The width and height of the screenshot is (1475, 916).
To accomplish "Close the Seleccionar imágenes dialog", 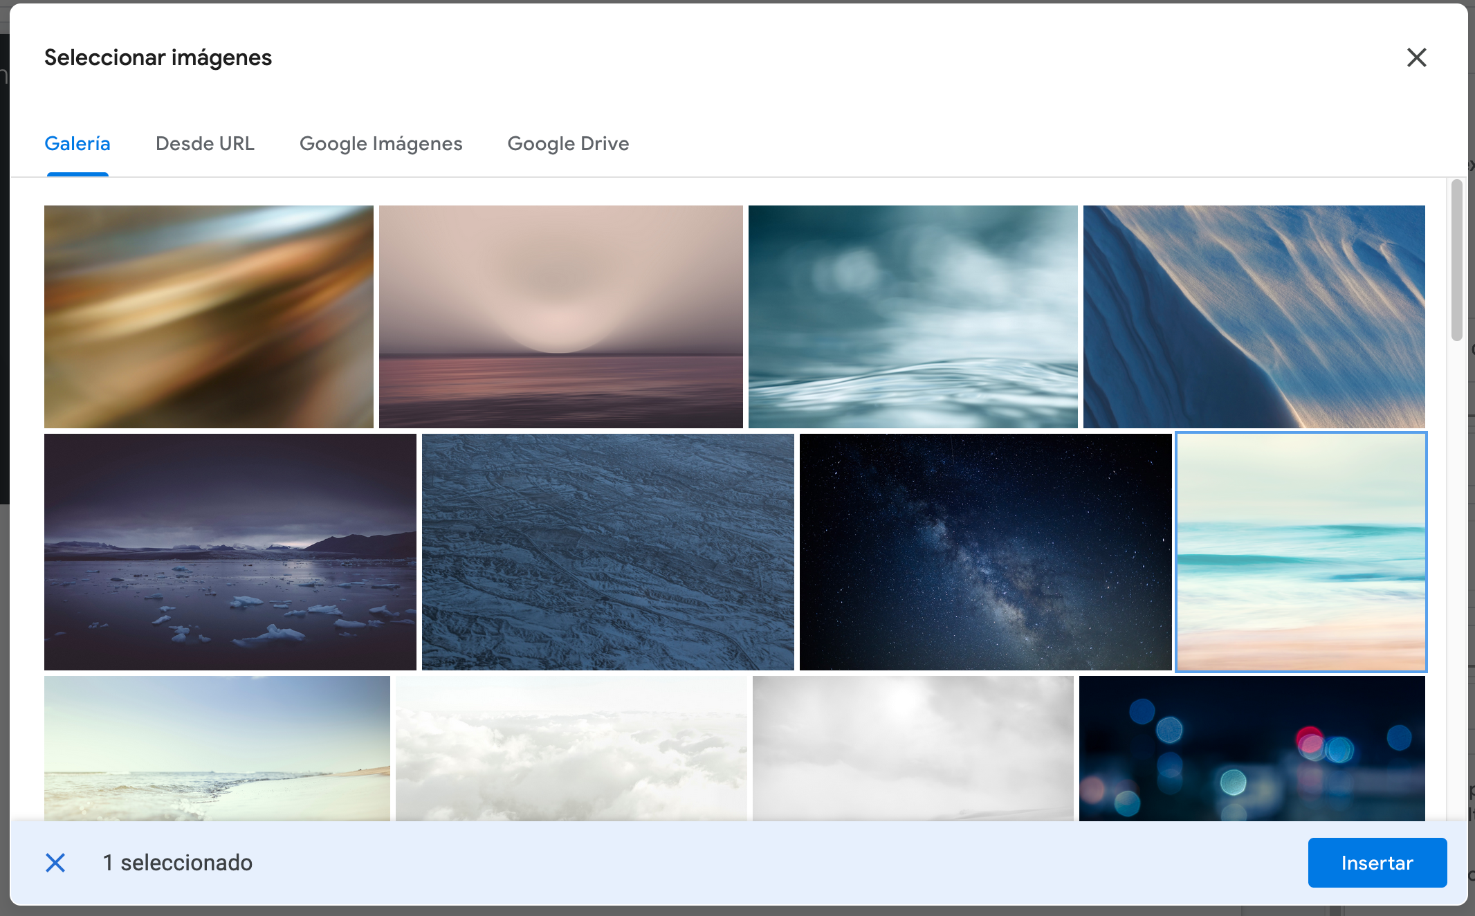I will click(1416, 57).
